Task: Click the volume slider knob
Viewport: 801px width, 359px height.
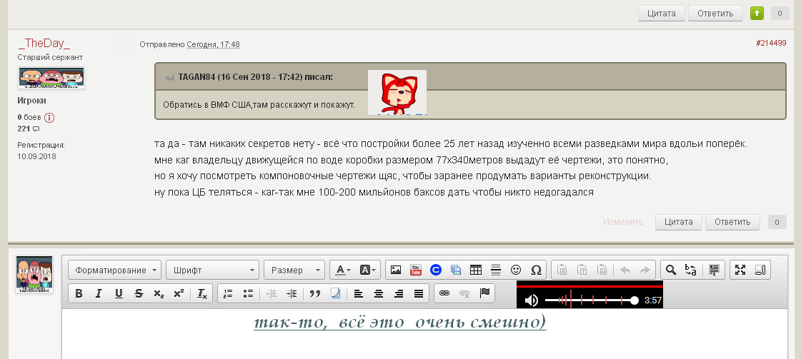Action: point(635,300)
